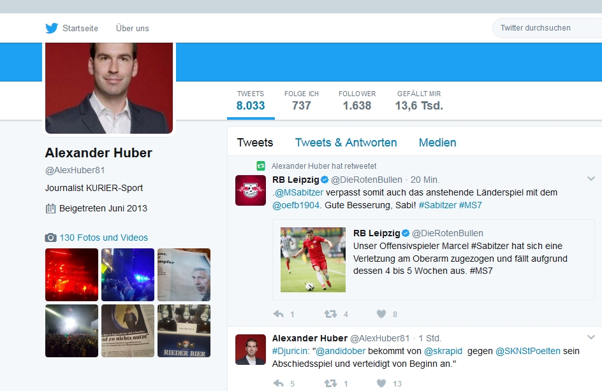The image size is (602, 391).
Task: Click the RB Leipzig account name in retweet
Action: point(296,180)
